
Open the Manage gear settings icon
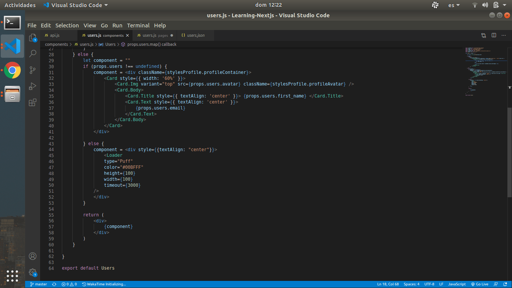33,272
